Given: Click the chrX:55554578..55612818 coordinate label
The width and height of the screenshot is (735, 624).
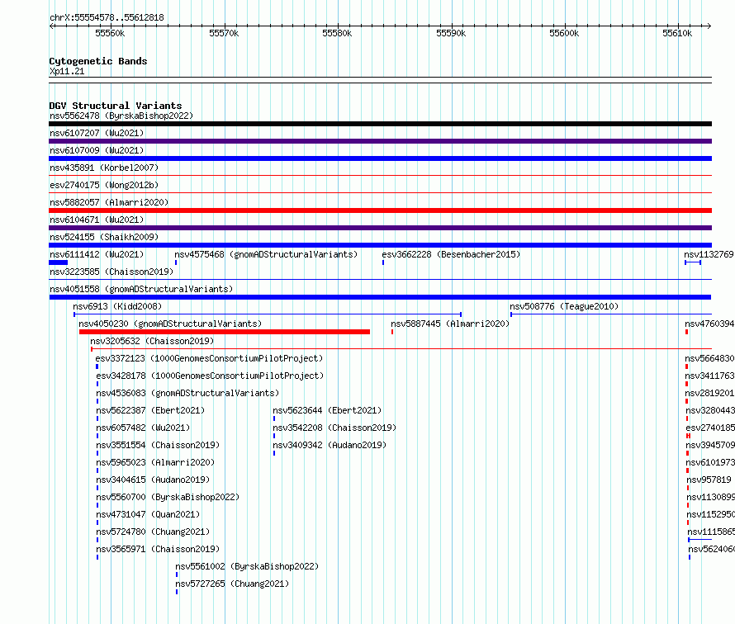Looking at the screenshot, I should (x=107, y=18).
